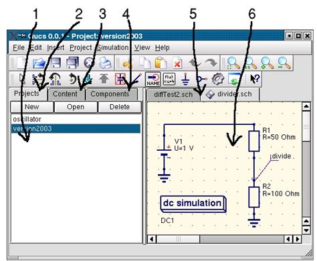Click the divide node label
317x261 pixels.
click(x=282, y=156)
